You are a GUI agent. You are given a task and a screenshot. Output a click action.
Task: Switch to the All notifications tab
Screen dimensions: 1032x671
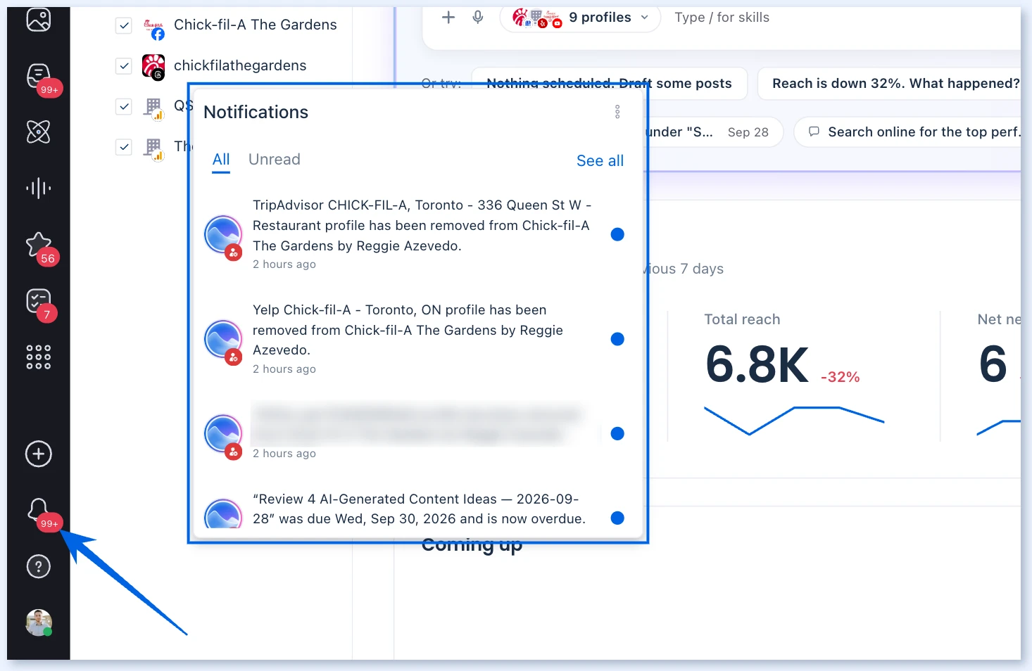[x=221, y=160]
